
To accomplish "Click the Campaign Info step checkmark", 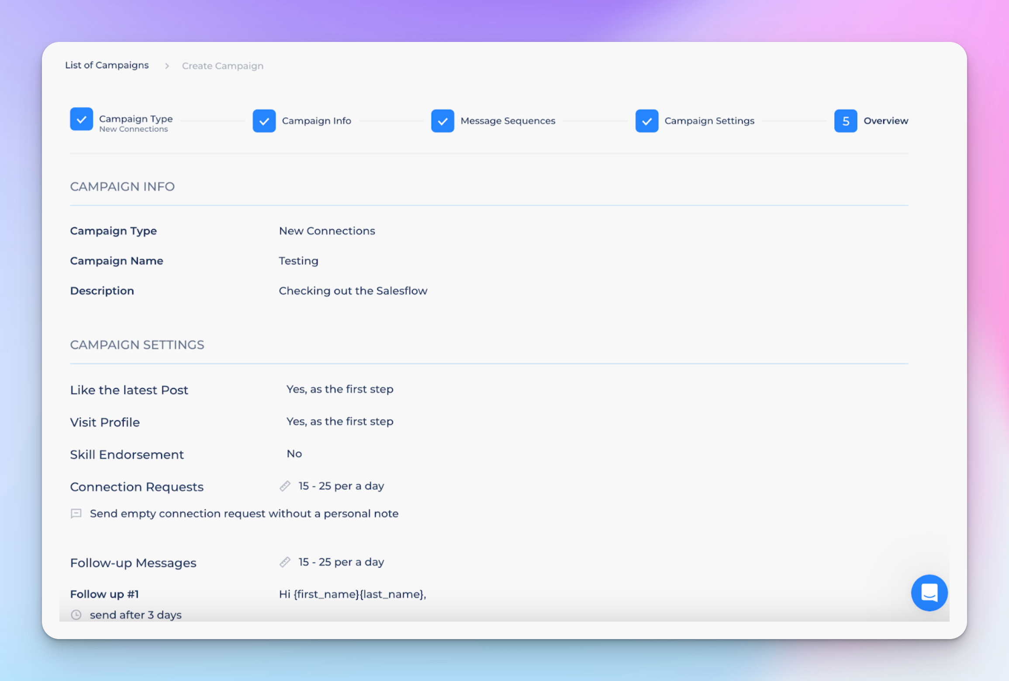I will [x=264, y=121].
